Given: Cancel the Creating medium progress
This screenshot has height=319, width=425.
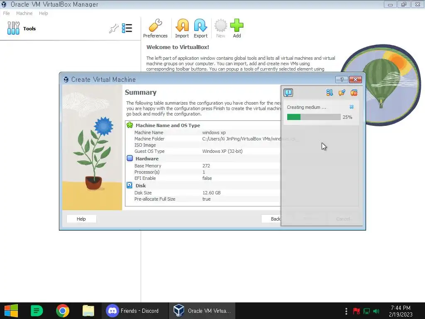Looking at the screenshot, I should tap(352, 107).
